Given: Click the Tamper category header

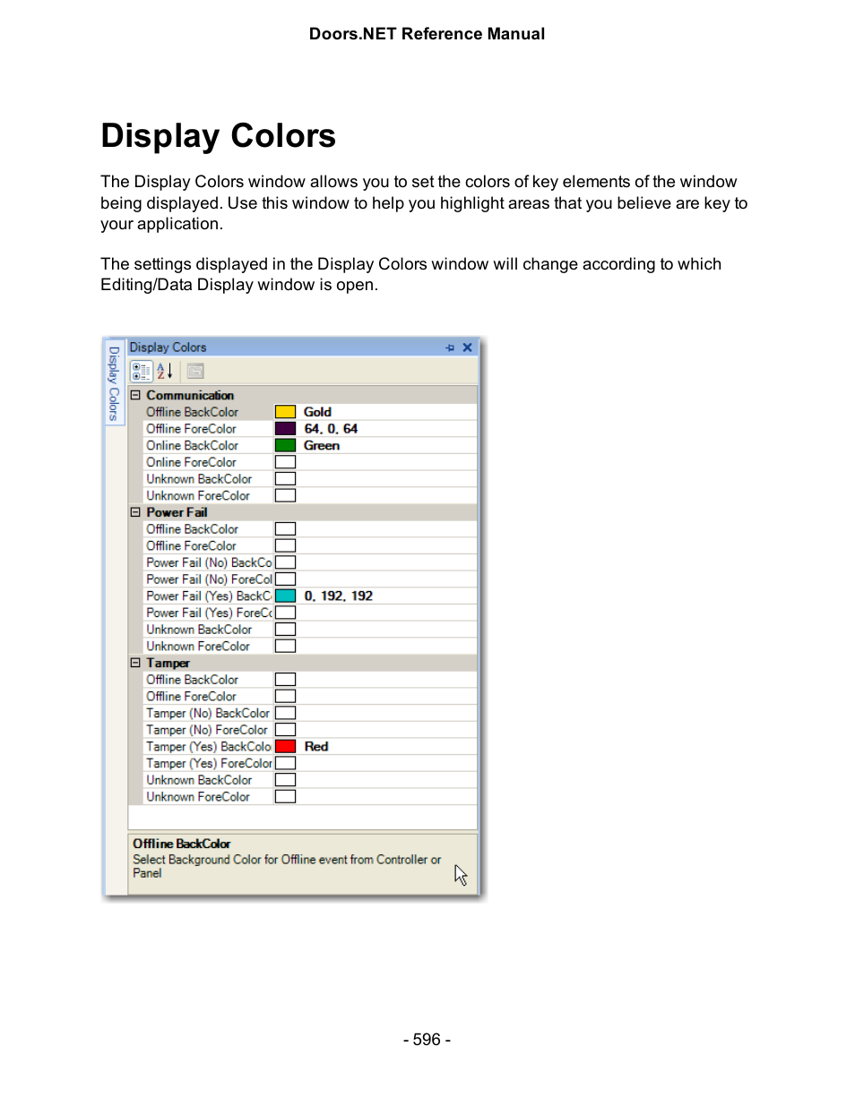Looking at the screenshot, I should coord(303,663).
